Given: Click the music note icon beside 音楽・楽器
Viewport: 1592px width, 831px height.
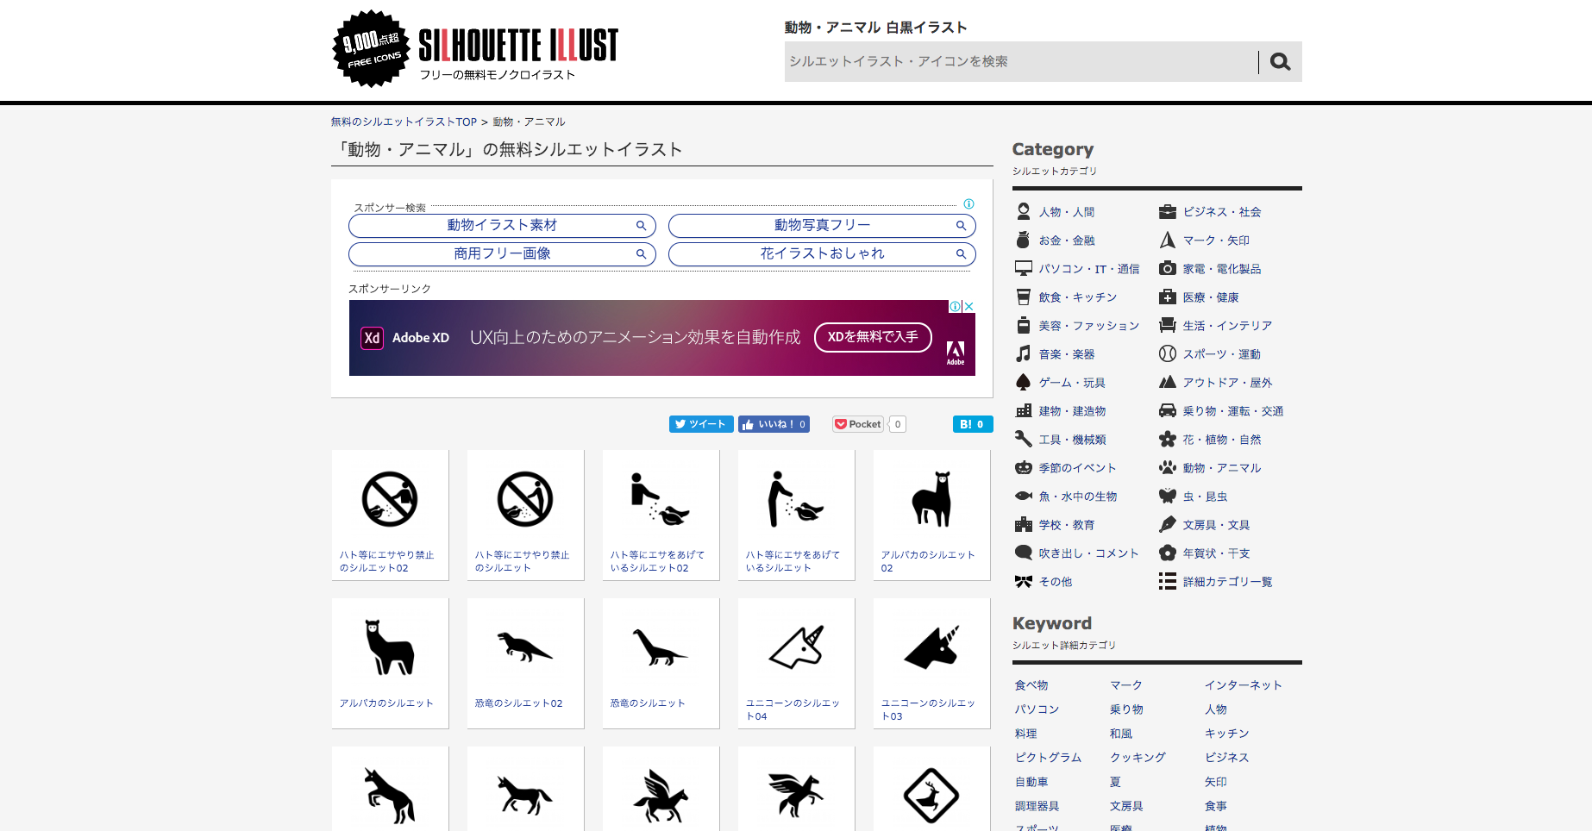Looking at the screenshot, I should (1024, 353).
